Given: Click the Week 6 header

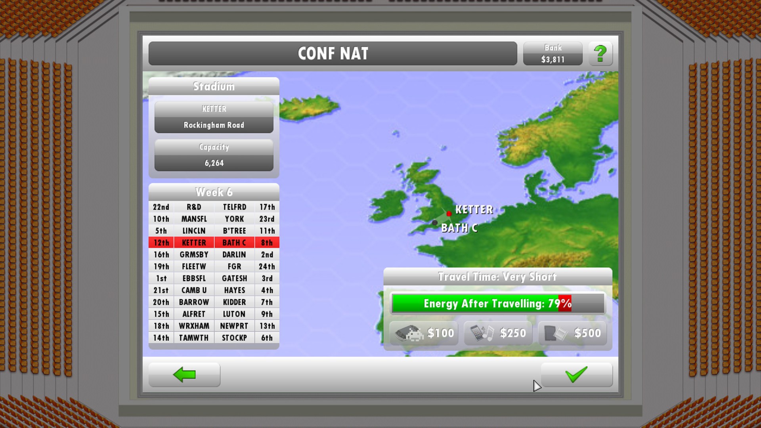Looking at the screenshot, I should (x=213, y=192).
